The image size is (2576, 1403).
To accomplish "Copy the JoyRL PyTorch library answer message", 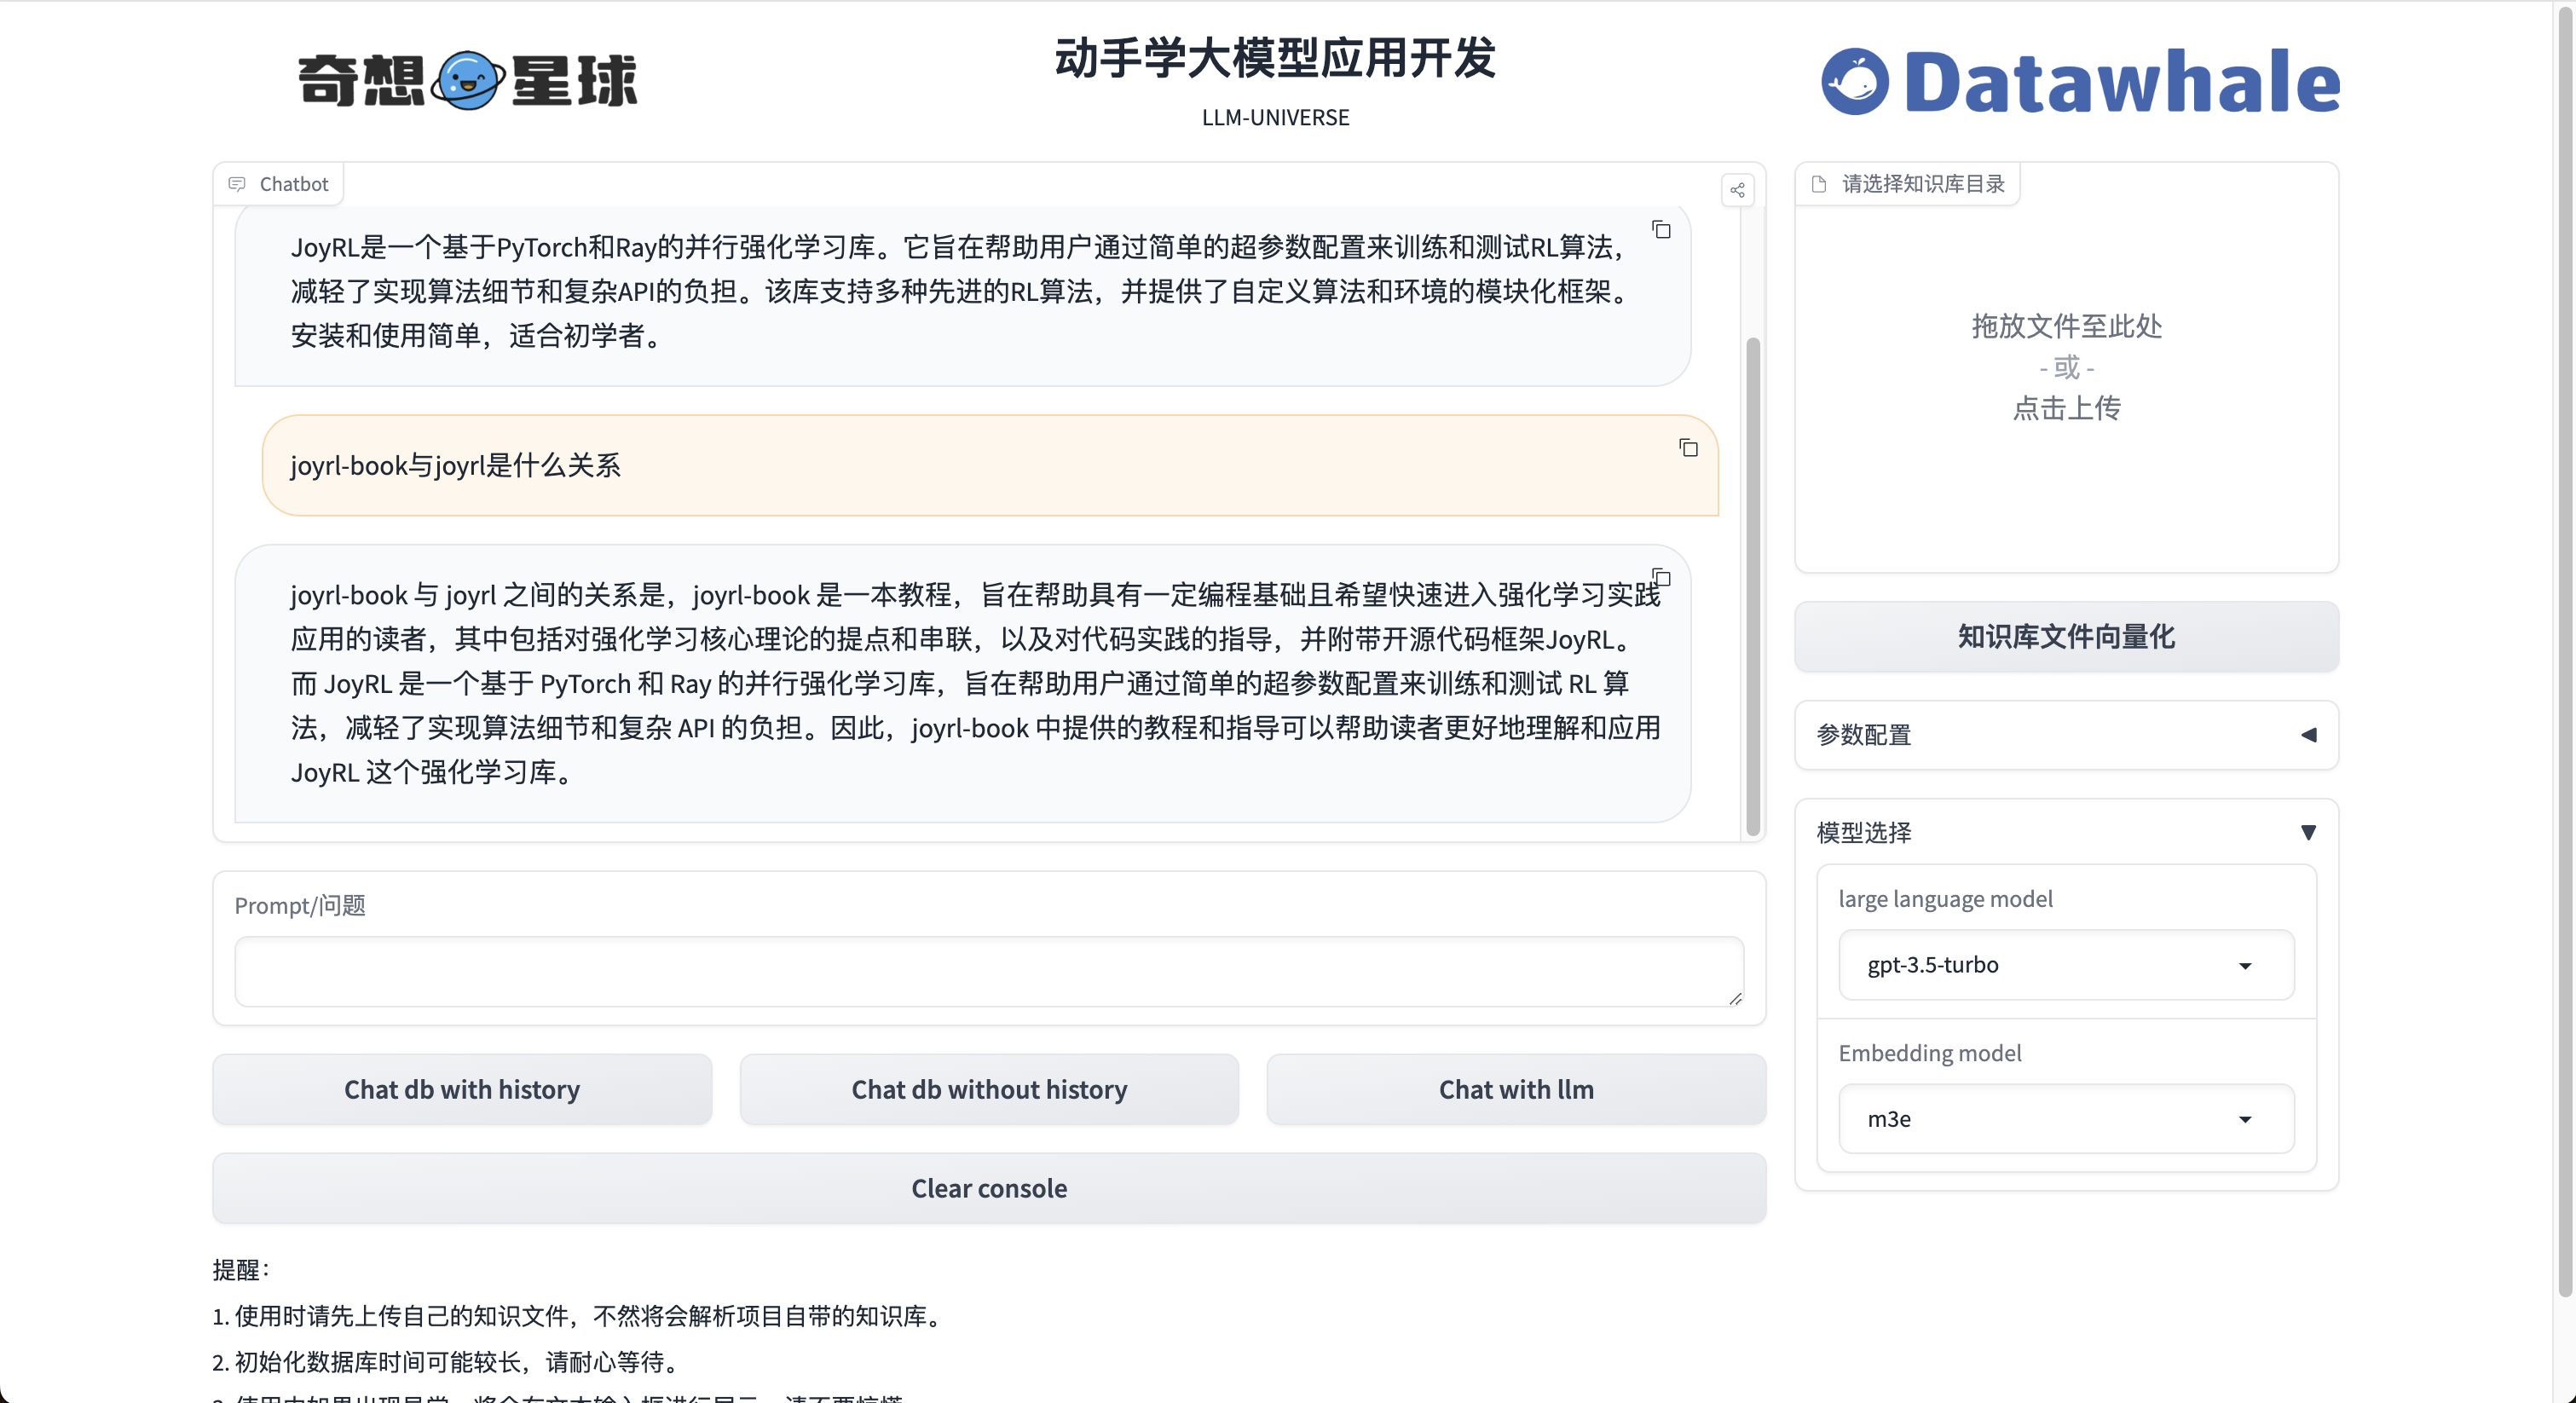I will (x=1661, y=230).
